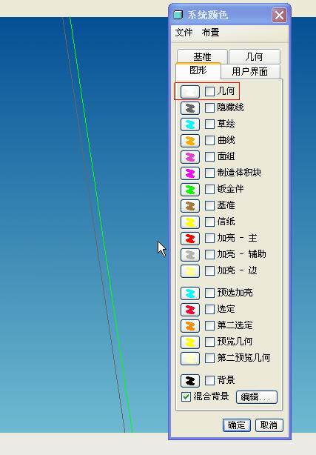
Task: Uncheck the 混合背景 checkbox
Action: 186,396
